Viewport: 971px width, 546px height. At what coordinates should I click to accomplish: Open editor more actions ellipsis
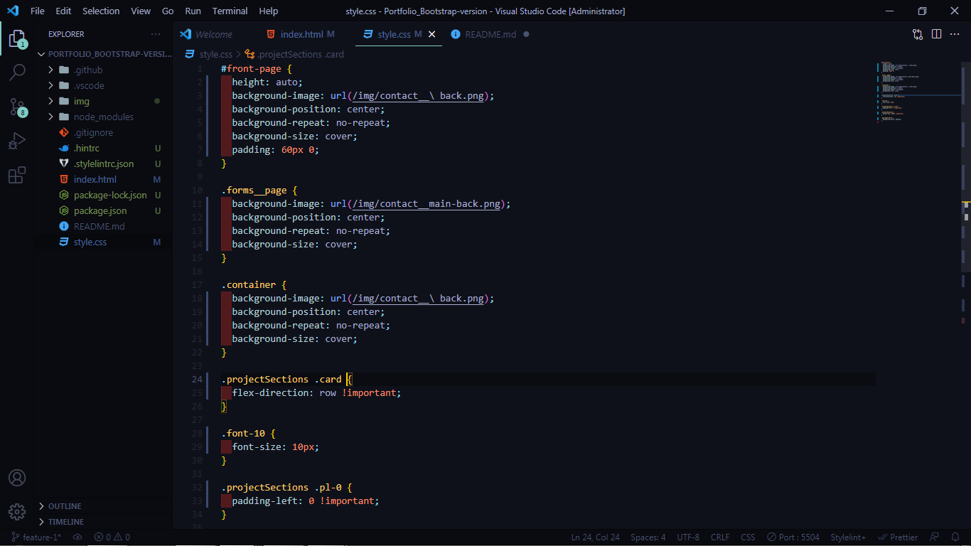955,34
